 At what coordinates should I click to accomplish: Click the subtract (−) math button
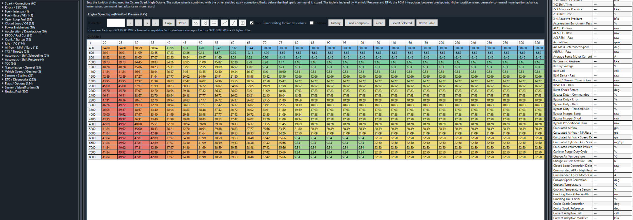138,23
